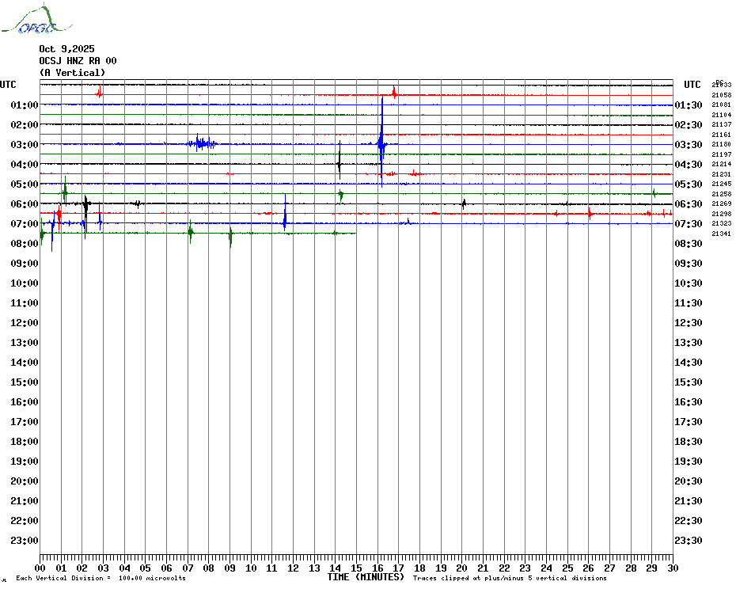Click minute 07 on bottom time axis
The width and height of the screenshot is (736, 589).
pyautogui.click(x=188, y=568)
